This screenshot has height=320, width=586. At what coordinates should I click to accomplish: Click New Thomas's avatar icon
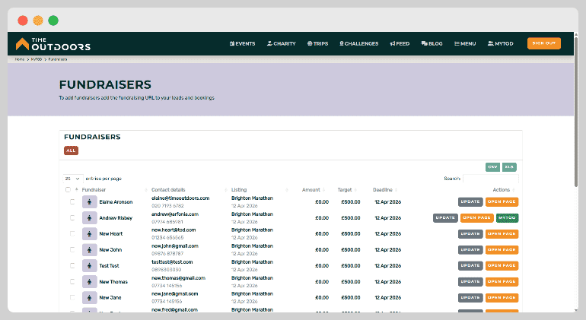89,282
